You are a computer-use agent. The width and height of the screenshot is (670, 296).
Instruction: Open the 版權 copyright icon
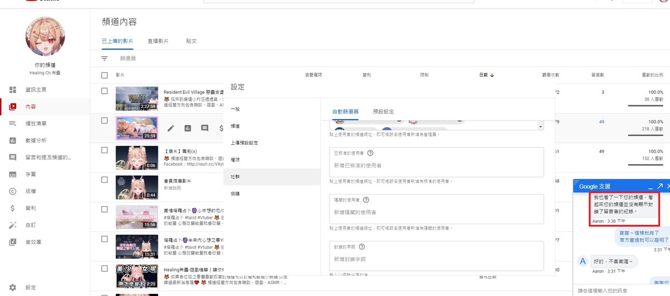pyautogui.click(x=12, y=191)
